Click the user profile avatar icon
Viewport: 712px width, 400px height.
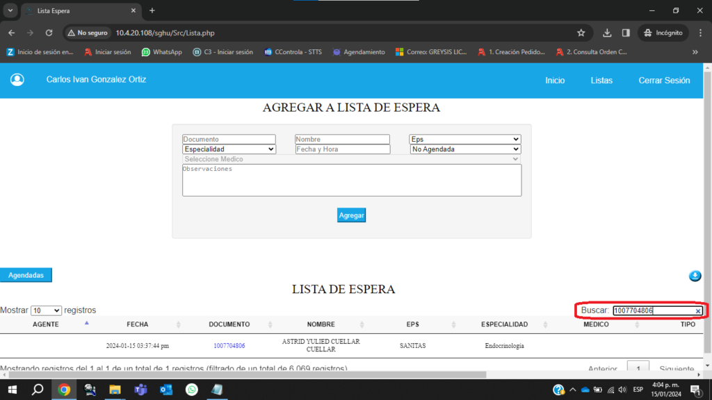[x=17, y=80]
